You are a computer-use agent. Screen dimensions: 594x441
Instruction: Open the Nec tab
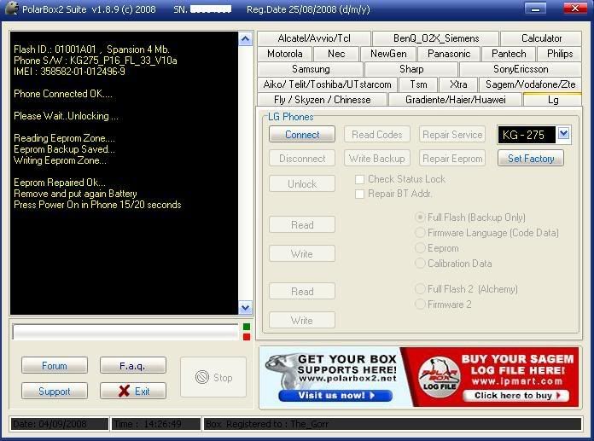336,54
